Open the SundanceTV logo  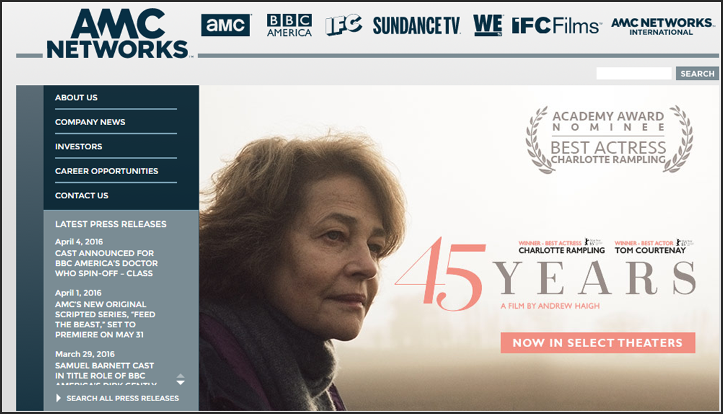(x=416, y=25)
